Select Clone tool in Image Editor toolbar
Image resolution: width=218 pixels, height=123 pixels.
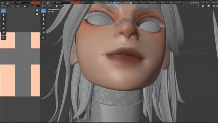(3, 24)
